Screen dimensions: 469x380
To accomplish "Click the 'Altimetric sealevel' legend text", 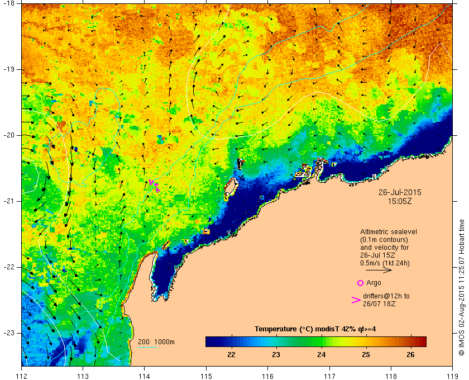I will pos(389,232).
